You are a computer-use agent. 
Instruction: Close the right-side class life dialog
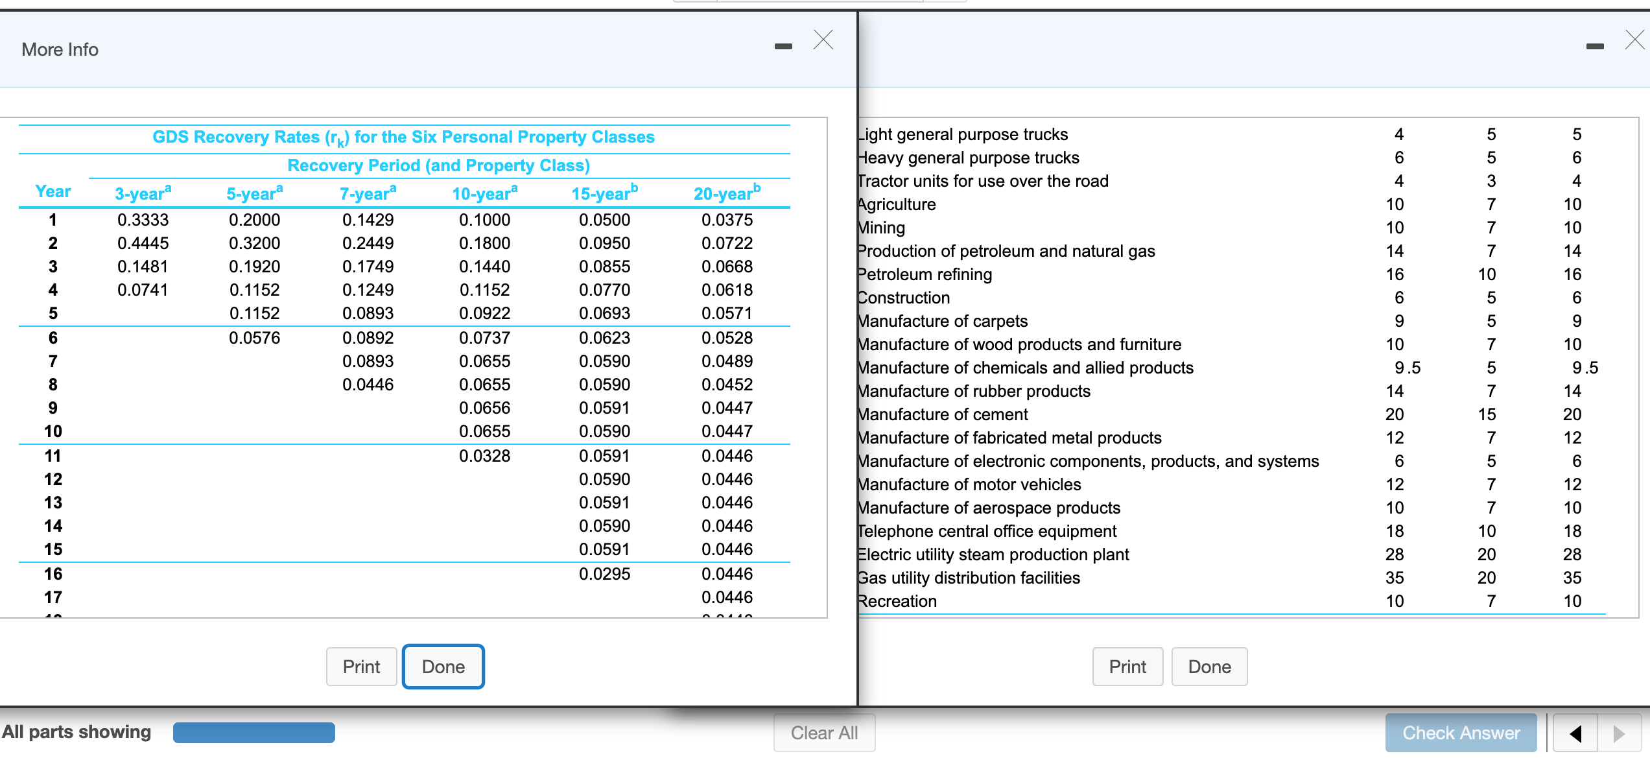pyautogui.click(x=1636, y=40)
